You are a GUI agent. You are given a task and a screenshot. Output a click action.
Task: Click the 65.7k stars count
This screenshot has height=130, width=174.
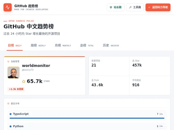(x=35, y=81)
